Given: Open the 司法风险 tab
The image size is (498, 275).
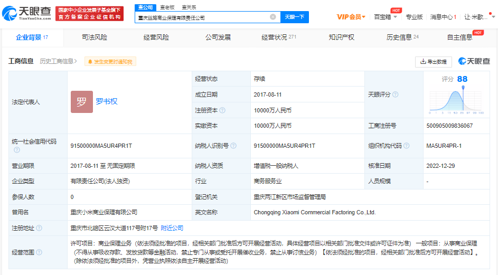Looking at the screenshot, I should coord(95,37).
